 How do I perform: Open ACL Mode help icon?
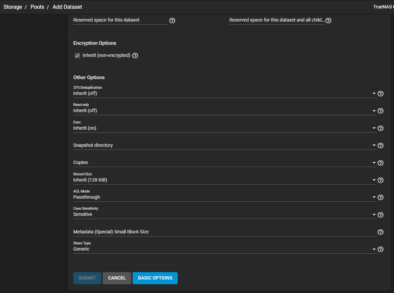click(381, 197)
